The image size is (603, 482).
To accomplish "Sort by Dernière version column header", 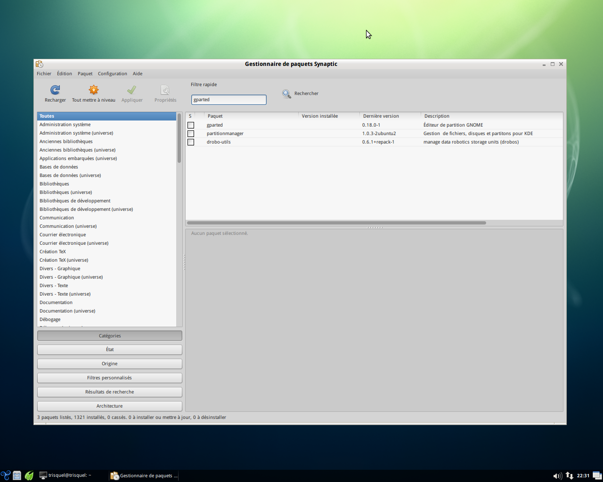I will [x=391, y=116].
